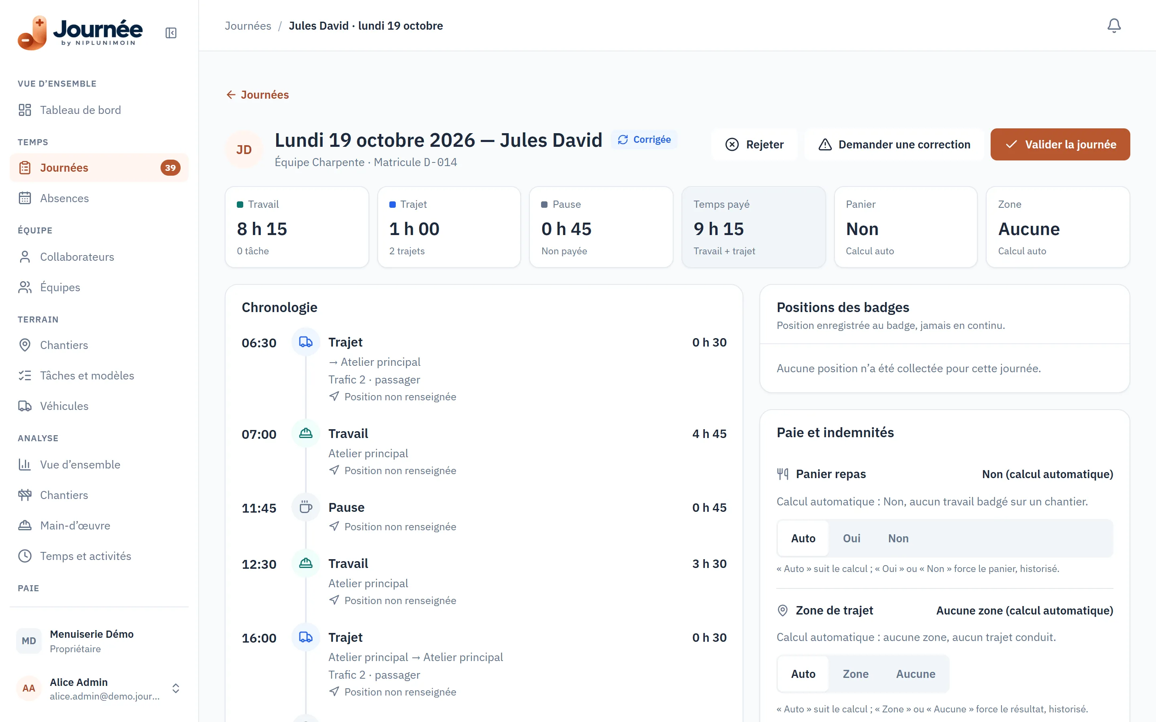Click the Corrigée status badge

tap(644, 140)
